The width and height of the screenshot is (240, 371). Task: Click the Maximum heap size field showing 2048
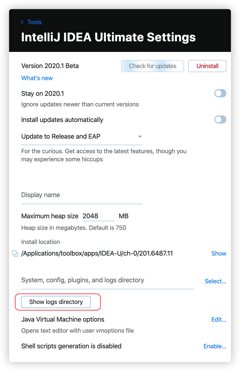tap(99, 216)
